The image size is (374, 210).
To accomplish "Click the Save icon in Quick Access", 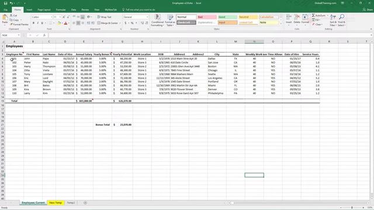I will point(6,3).
